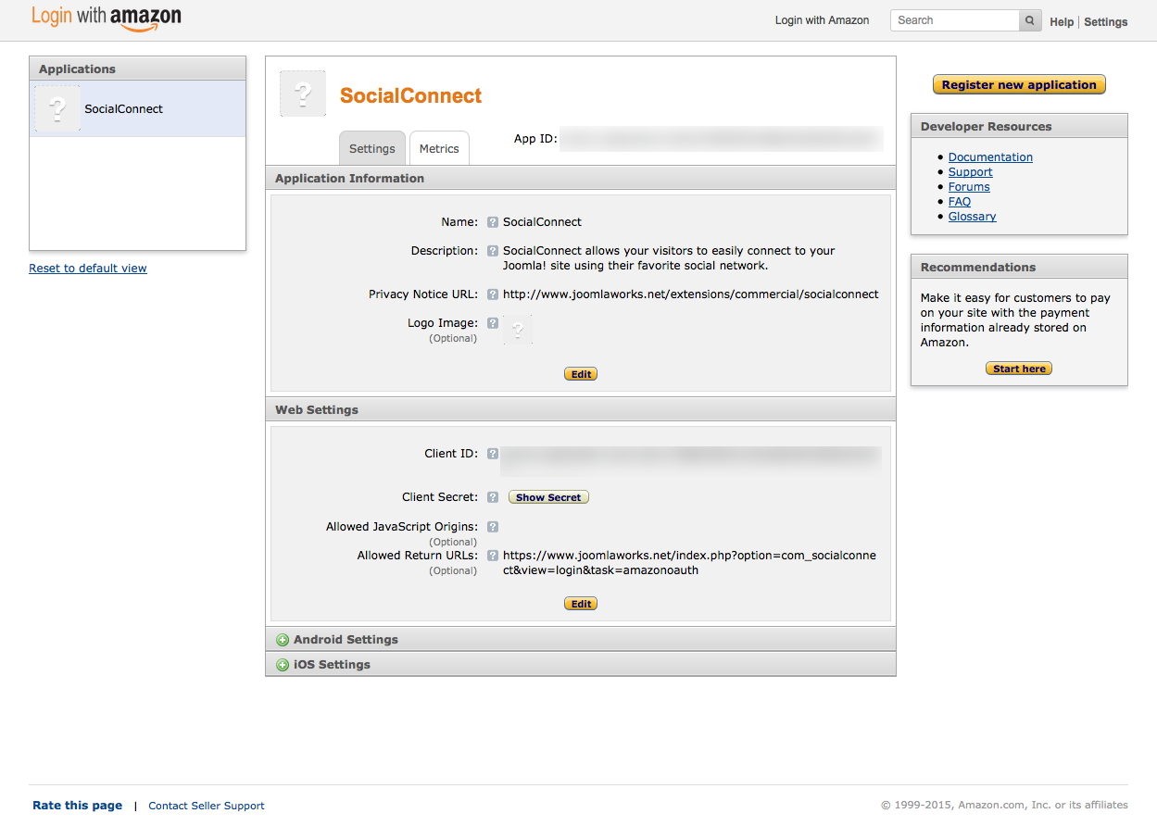Open the Glossary link
The height and width of the screenshot is (826, 1157).
(x=973, y=217)
